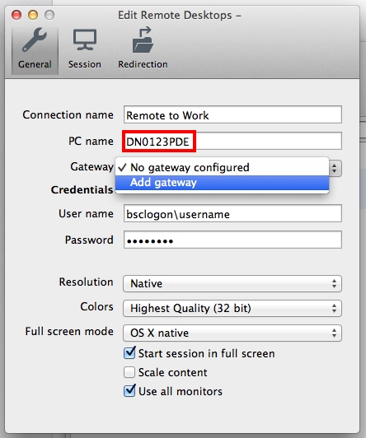Viewport: 366px width, 438px height.
Task: Click the 'Connection name' label
Action: click(68, 114)
